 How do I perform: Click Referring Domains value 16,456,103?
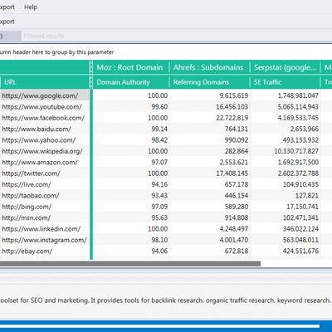232,107
